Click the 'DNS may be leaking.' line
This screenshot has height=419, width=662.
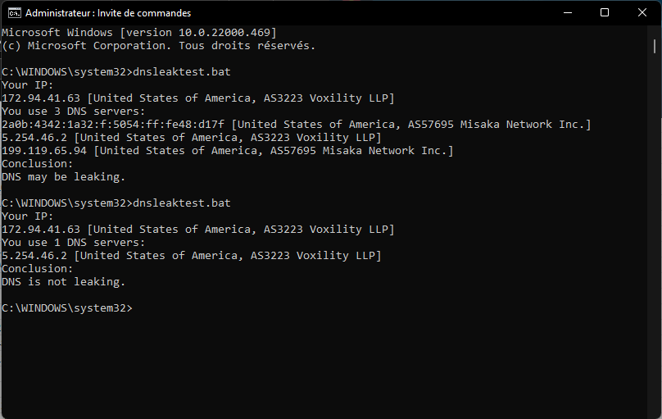(63, 177)
